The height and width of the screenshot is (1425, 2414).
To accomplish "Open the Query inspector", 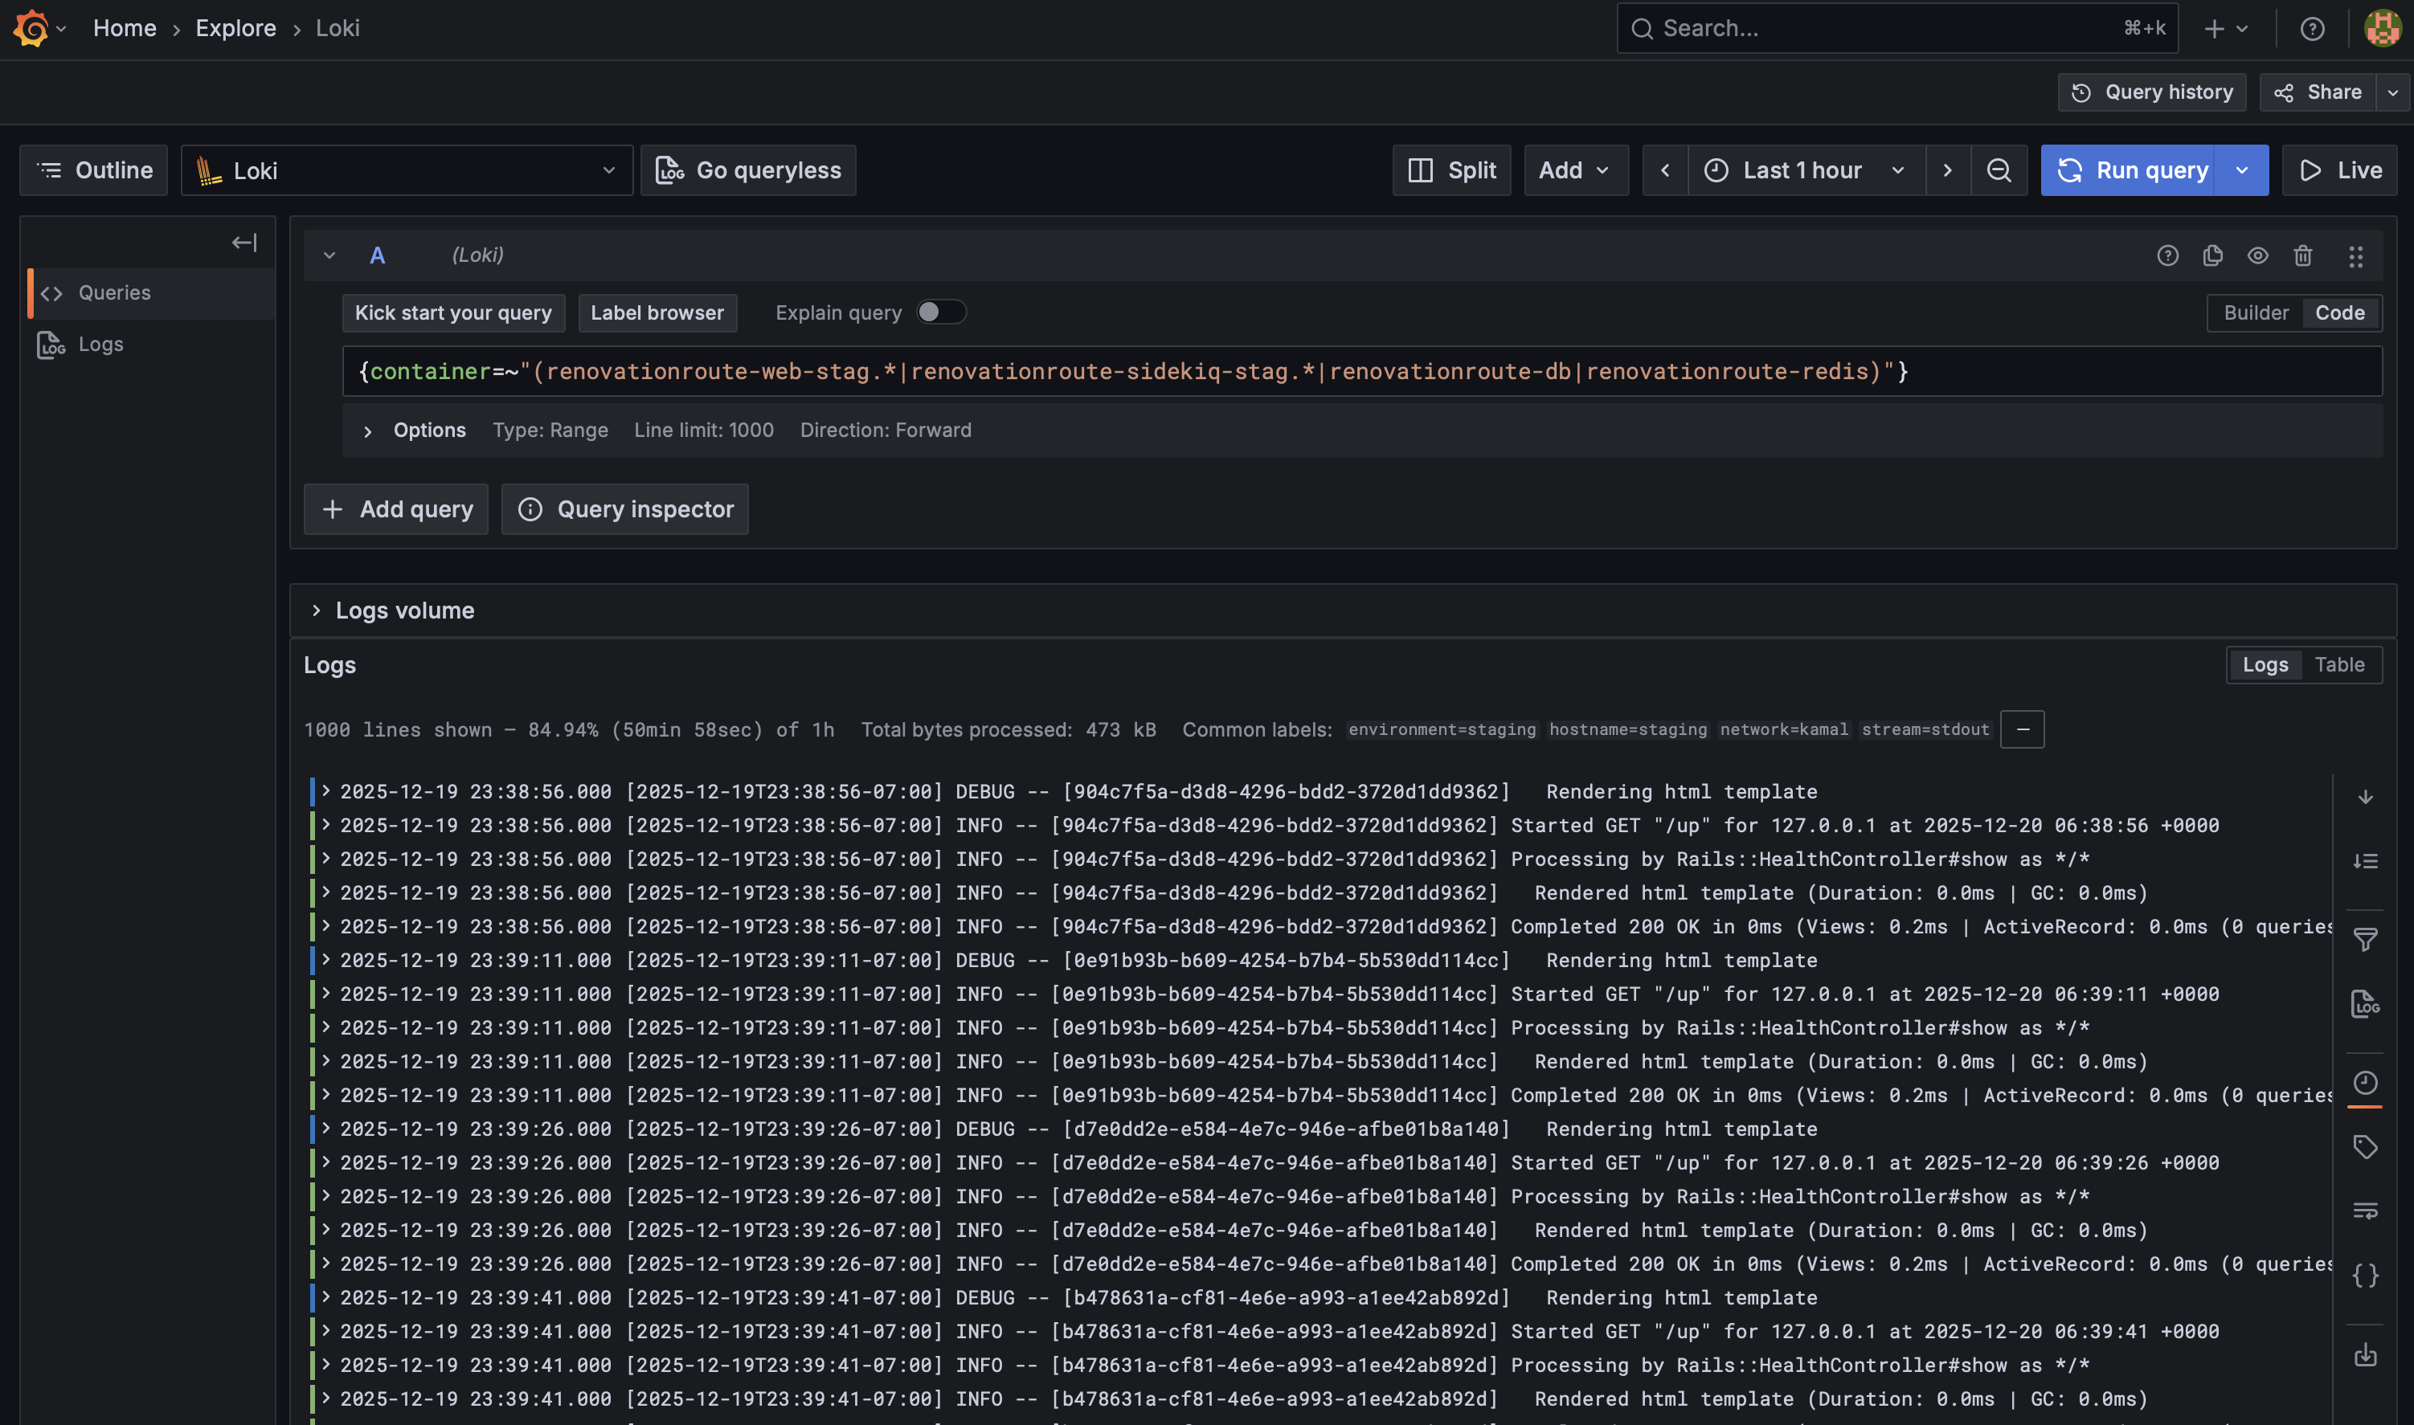I will point(625,509).
